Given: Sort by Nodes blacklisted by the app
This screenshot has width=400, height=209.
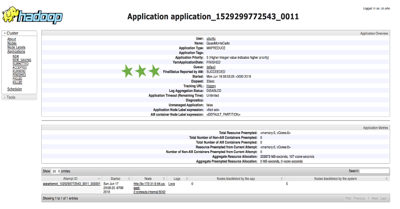Looking at the screenshot, I should [237, 179].
